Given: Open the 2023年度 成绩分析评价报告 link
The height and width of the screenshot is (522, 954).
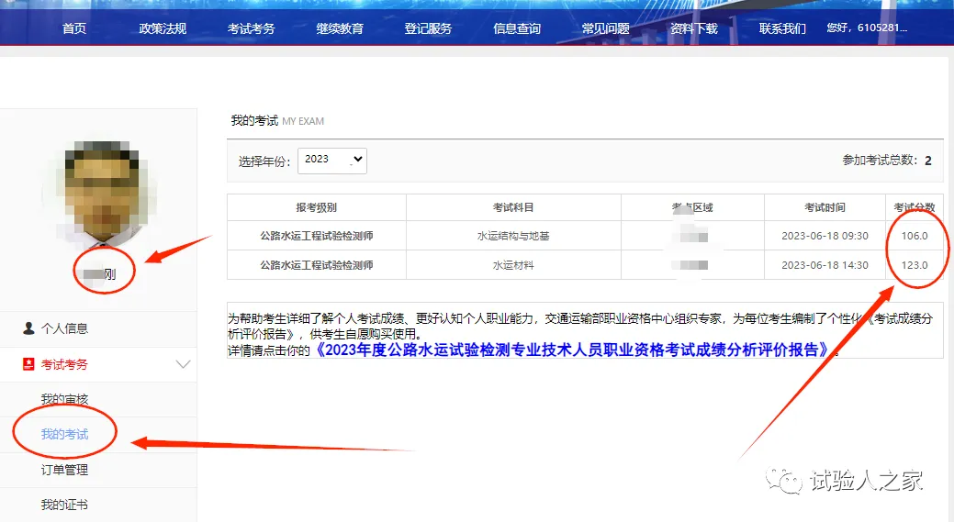Looking at the screenshot, I should point(572,350).
